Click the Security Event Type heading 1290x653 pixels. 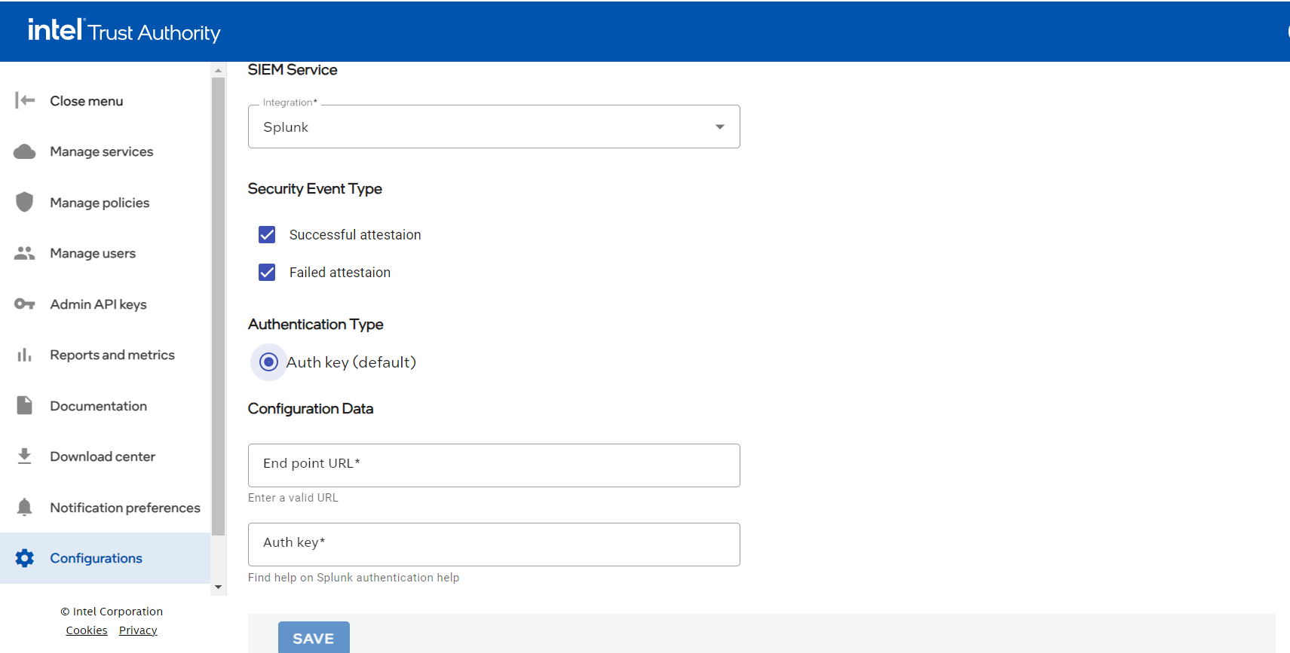315,189
